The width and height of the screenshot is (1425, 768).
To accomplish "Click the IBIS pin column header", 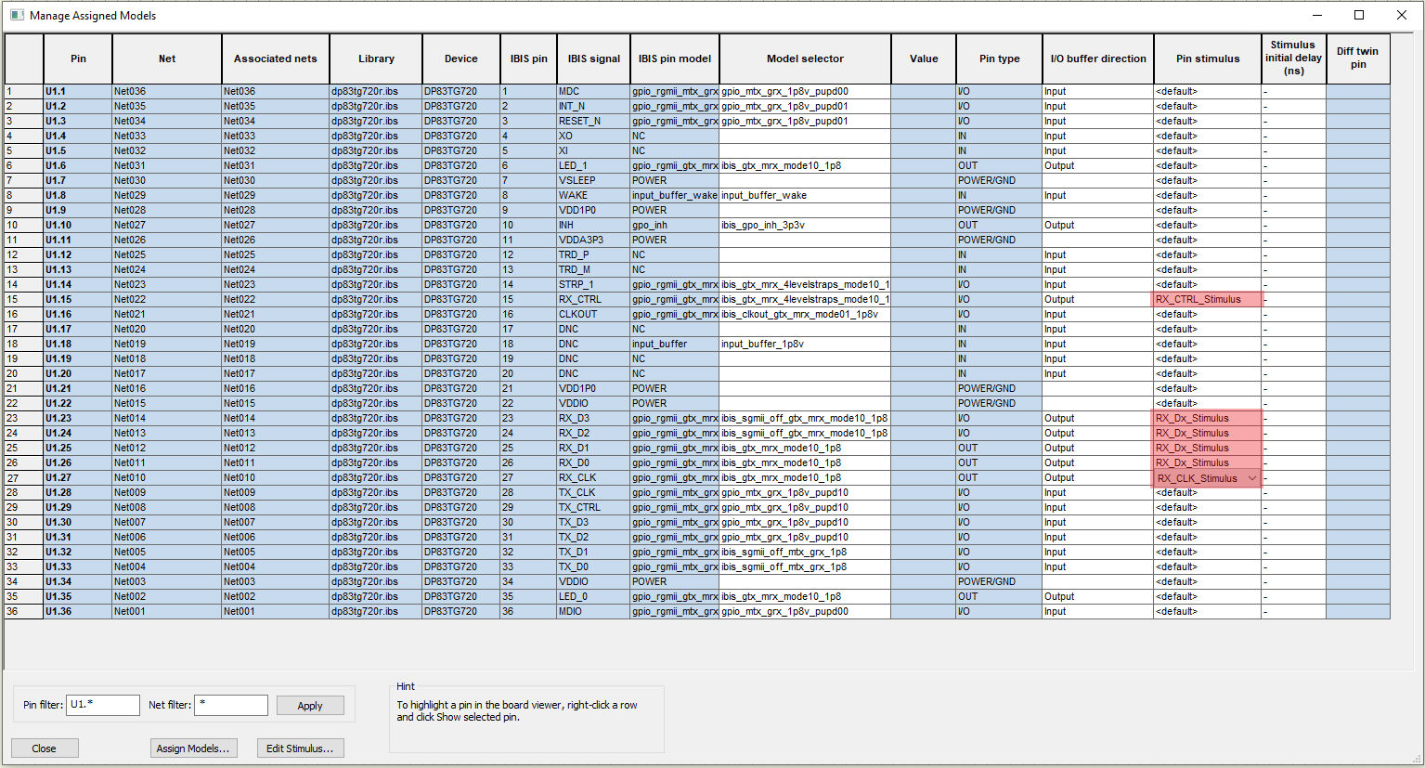I will tap(528, 59).
